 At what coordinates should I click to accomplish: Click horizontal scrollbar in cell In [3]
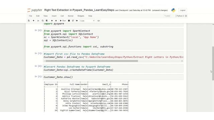(x=92, y=61)
